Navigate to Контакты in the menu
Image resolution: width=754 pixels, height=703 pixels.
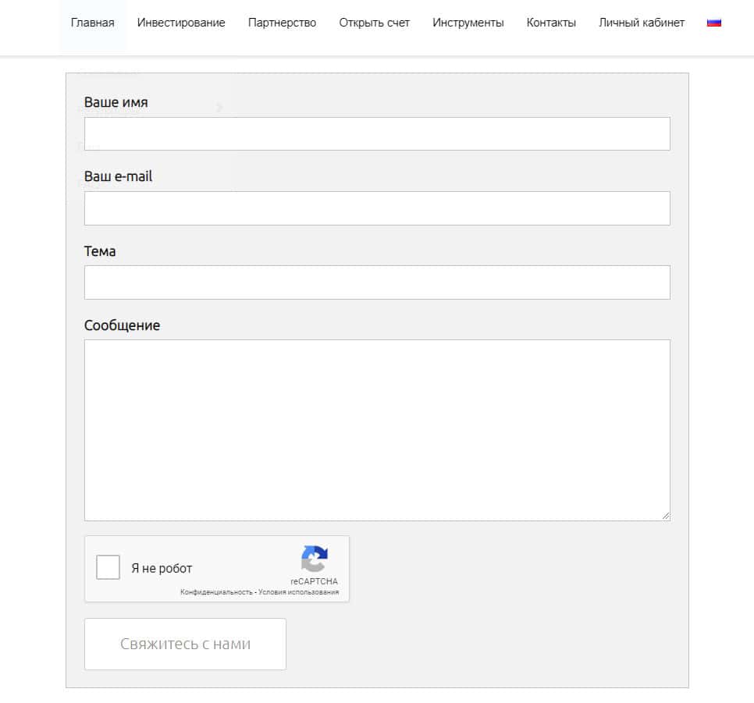pos(551,23)
